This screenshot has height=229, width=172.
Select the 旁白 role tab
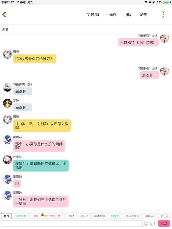click(x=6, y=216)
